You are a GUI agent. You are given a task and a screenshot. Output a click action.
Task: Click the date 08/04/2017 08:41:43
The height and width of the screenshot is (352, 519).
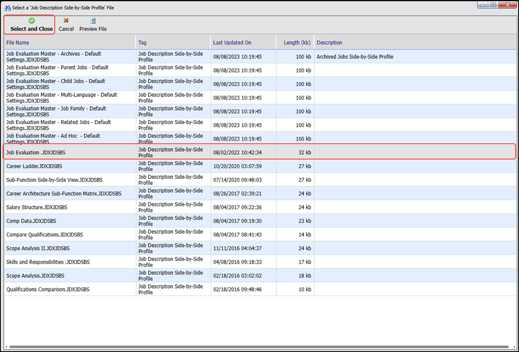[x=238, y=234]
